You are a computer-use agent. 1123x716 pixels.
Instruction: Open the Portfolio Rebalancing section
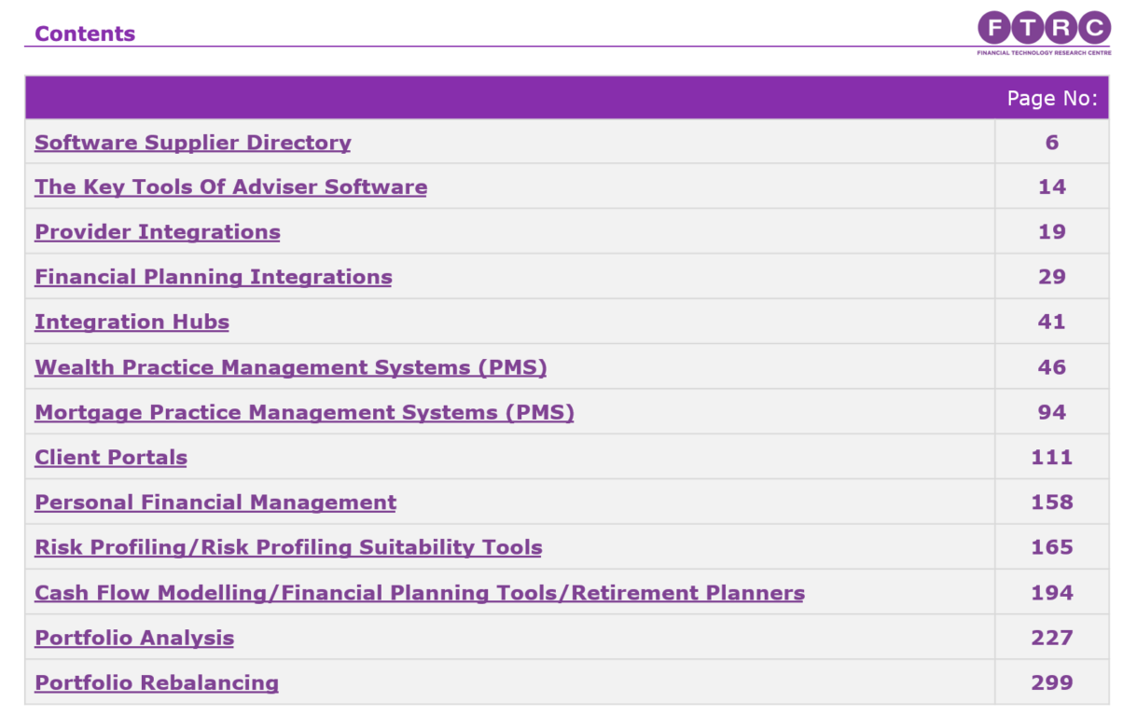click(156, 682)
